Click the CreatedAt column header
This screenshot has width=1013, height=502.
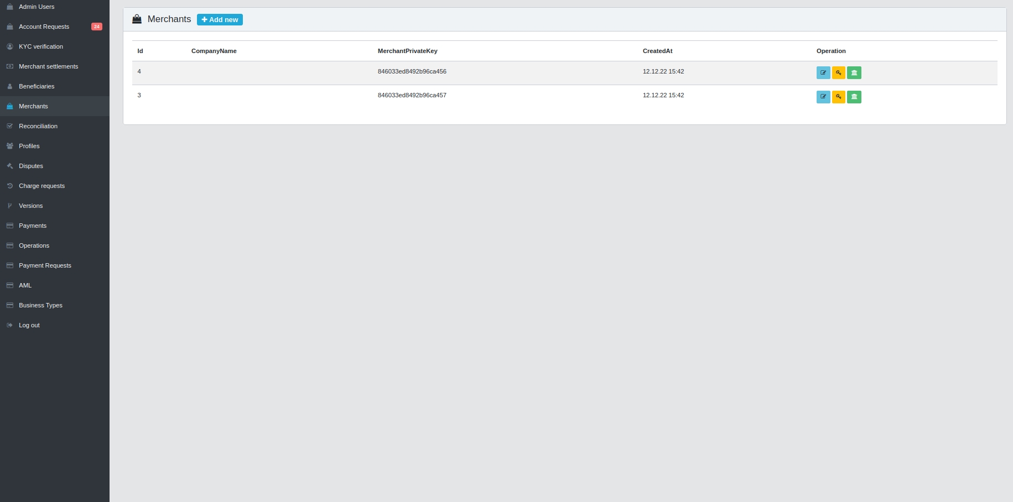657,51
